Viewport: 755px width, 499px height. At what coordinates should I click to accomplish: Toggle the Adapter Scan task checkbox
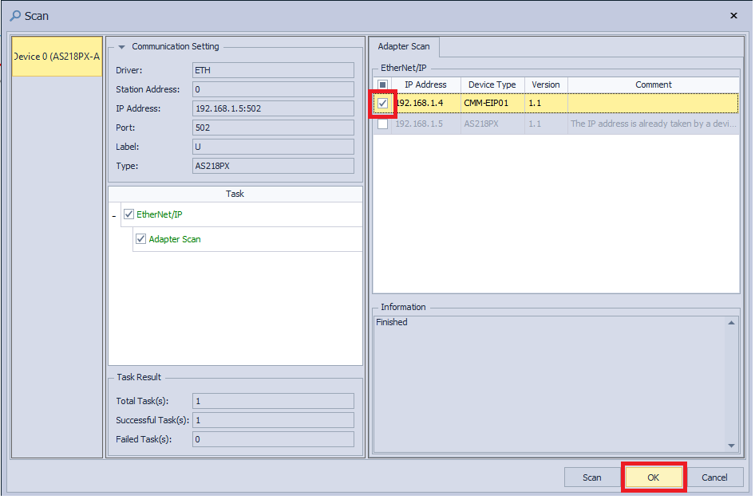(141, 239)
